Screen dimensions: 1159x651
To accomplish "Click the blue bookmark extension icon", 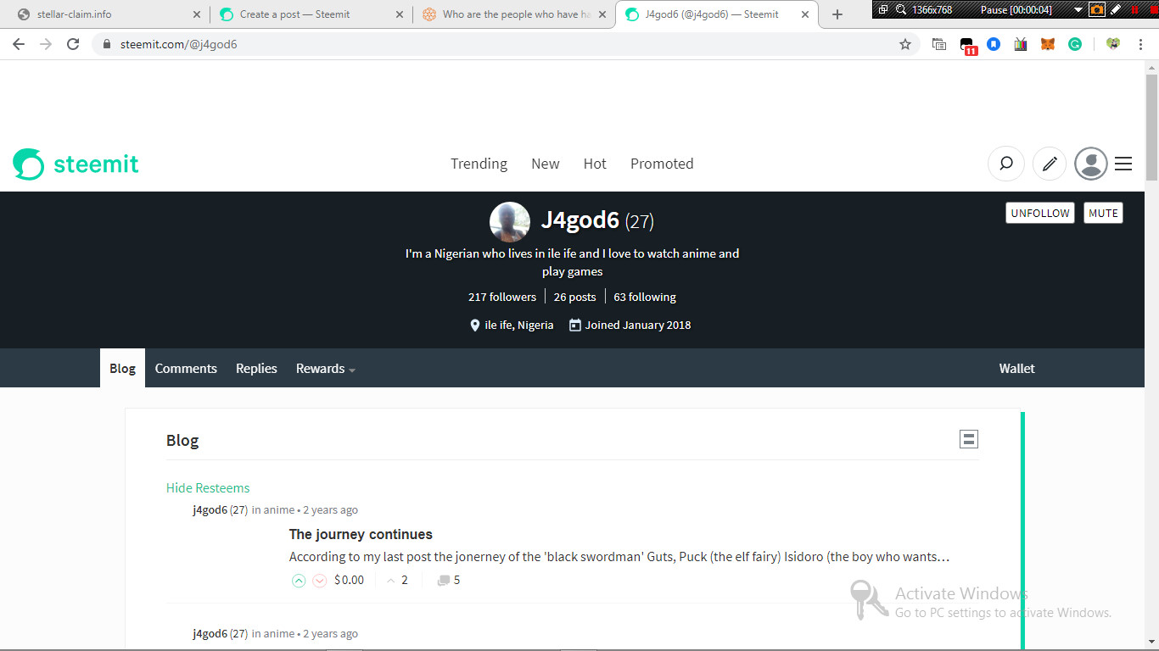I will [994, 44].
